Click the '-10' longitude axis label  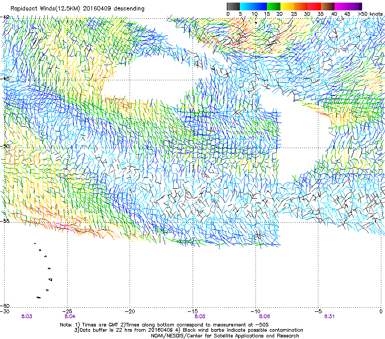tap(255, 311)
